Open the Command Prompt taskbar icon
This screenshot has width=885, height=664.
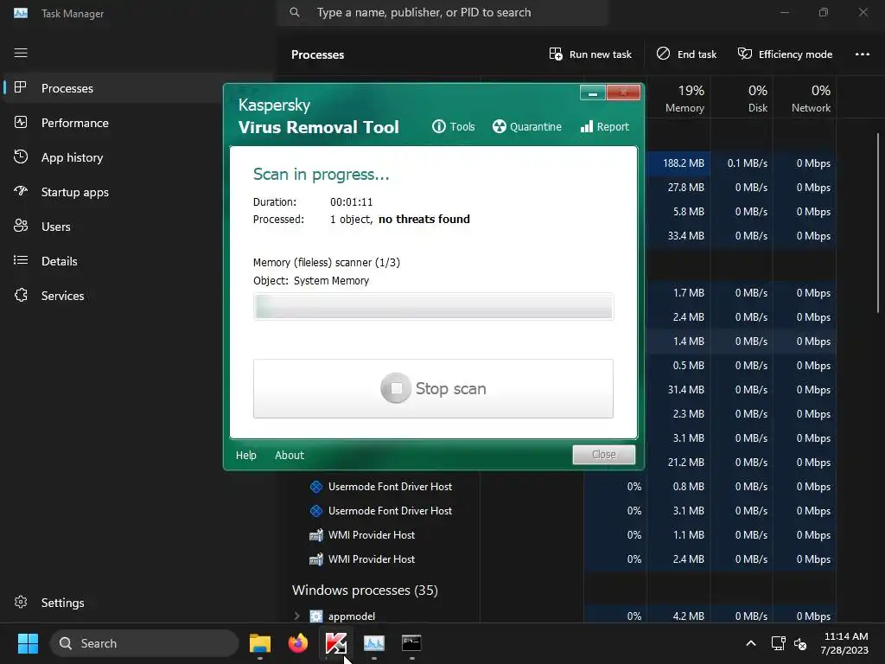coord(411,643)
